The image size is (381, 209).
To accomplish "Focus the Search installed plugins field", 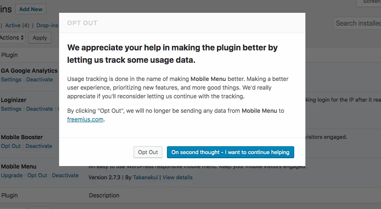I will 357,23.
